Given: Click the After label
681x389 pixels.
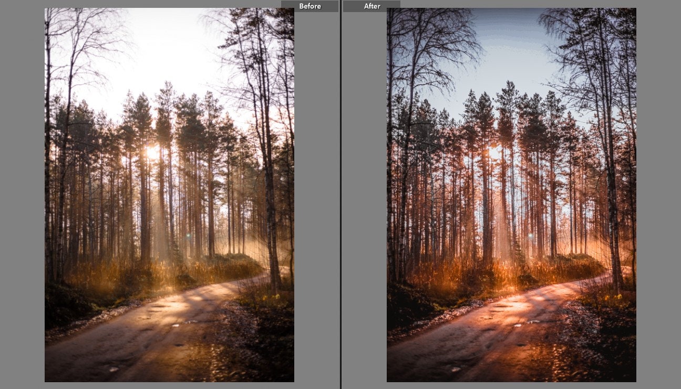Looking at the screenshot, I should tap(372, 6).
